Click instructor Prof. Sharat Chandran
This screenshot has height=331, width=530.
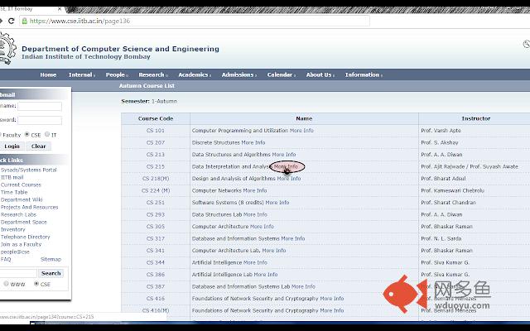[448, 202]
